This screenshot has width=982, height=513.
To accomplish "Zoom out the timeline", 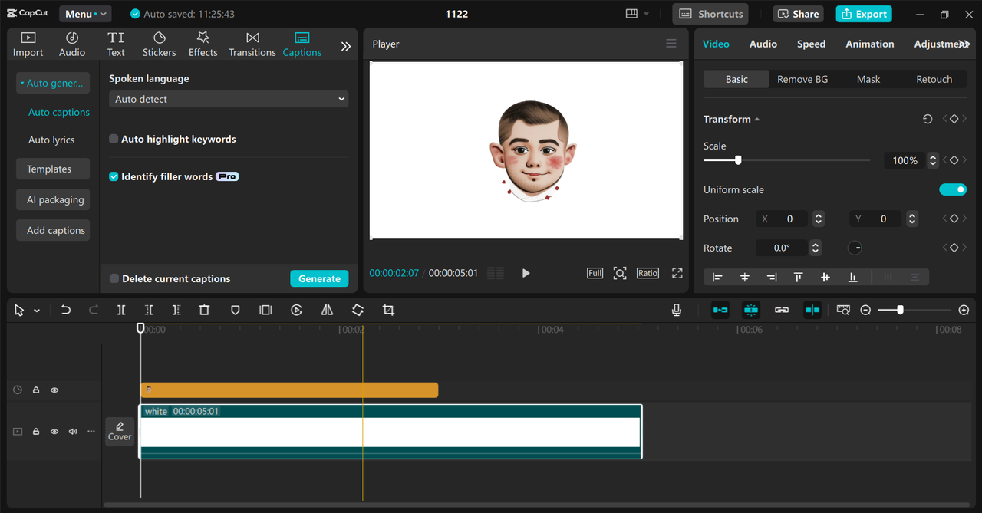I will 865,310.
